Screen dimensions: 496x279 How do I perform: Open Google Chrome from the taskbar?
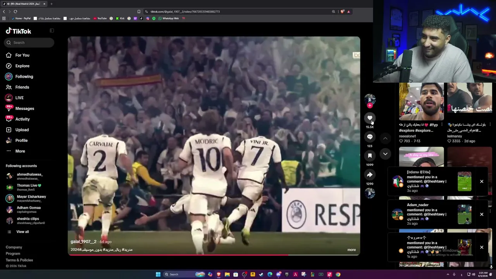(x=338, y=274)
